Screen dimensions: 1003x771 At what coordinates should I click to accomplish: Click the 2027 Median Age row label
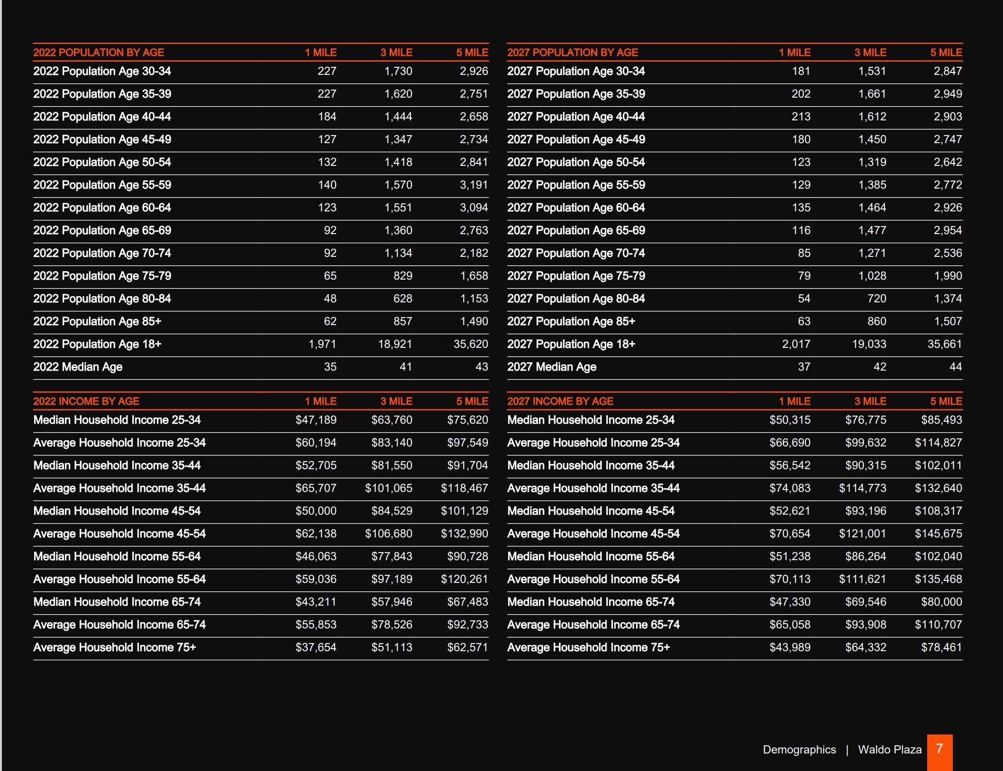pos(552,367)
